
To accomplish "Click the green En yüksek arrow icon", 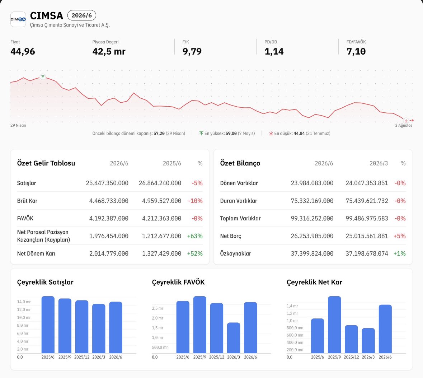I will [x=201, y=133].
